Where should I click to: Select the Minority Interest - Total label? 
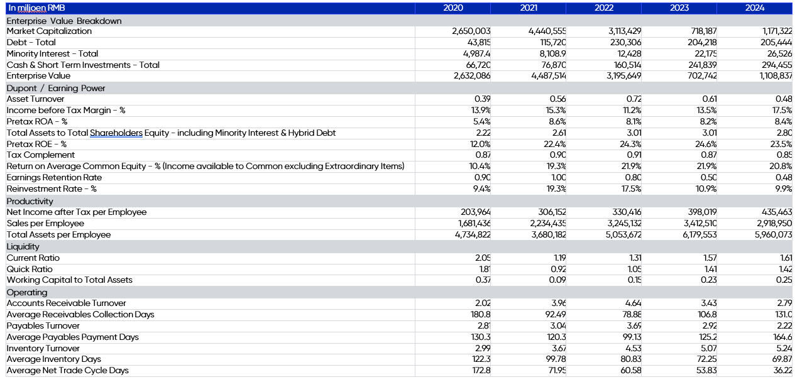point(53,54)
